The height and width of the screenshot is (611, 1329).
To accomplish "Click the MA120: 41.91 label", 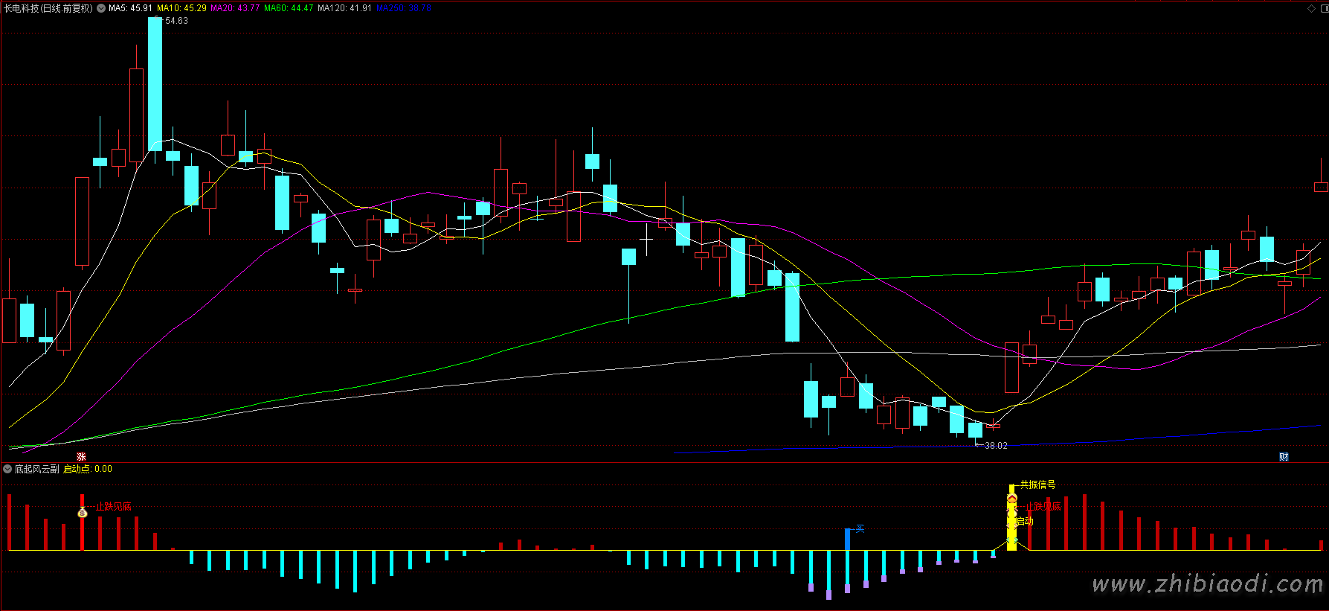I will point(344,8).
